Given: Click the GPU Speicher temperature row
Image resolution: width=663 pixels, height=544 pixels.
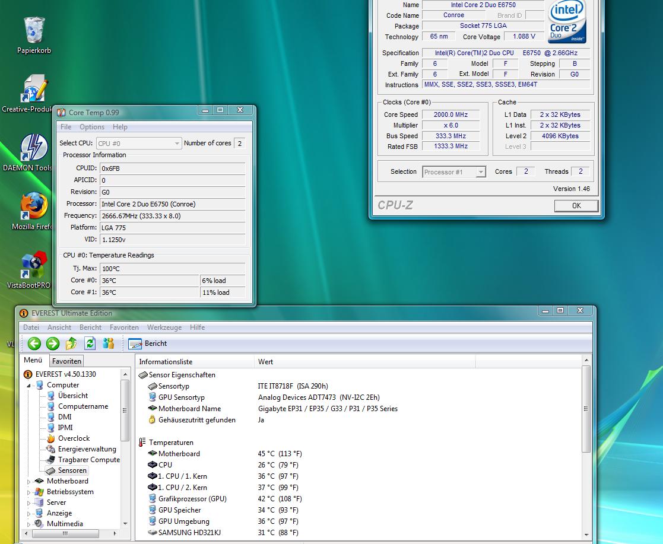Looking at the screenshot, I should coord(360,510).
